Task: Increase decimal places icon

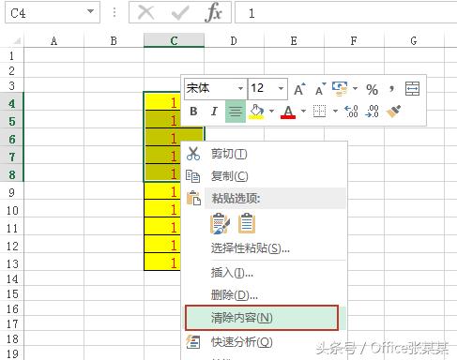Action: point(351,112)
